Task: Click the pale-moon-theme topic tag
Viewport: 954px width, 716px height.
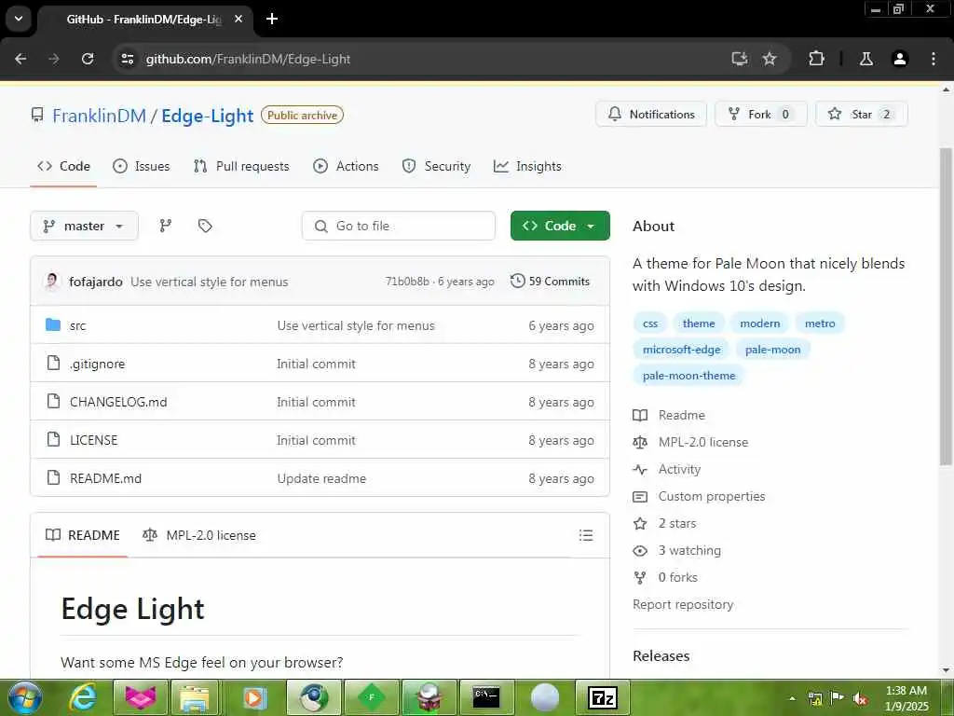Action: (x=688, y=376)
